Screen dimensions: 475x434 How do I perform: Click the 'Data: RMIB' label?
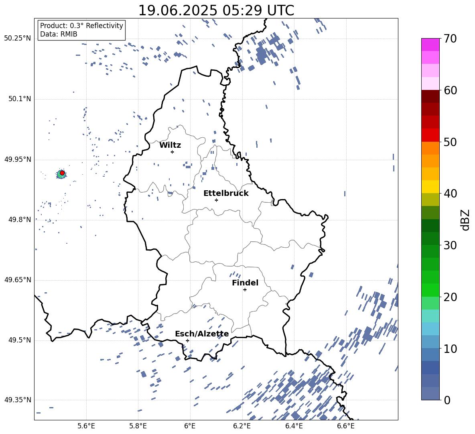[x=59, y=34]
